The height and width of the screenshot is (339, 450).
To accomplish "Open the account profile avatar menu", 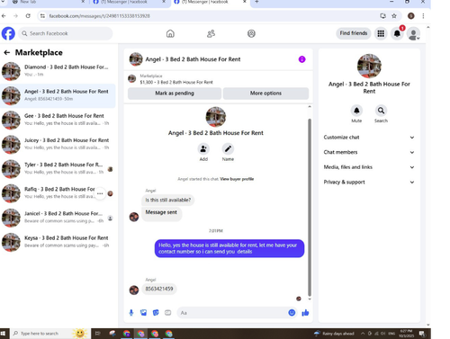I will click(413, 34).
